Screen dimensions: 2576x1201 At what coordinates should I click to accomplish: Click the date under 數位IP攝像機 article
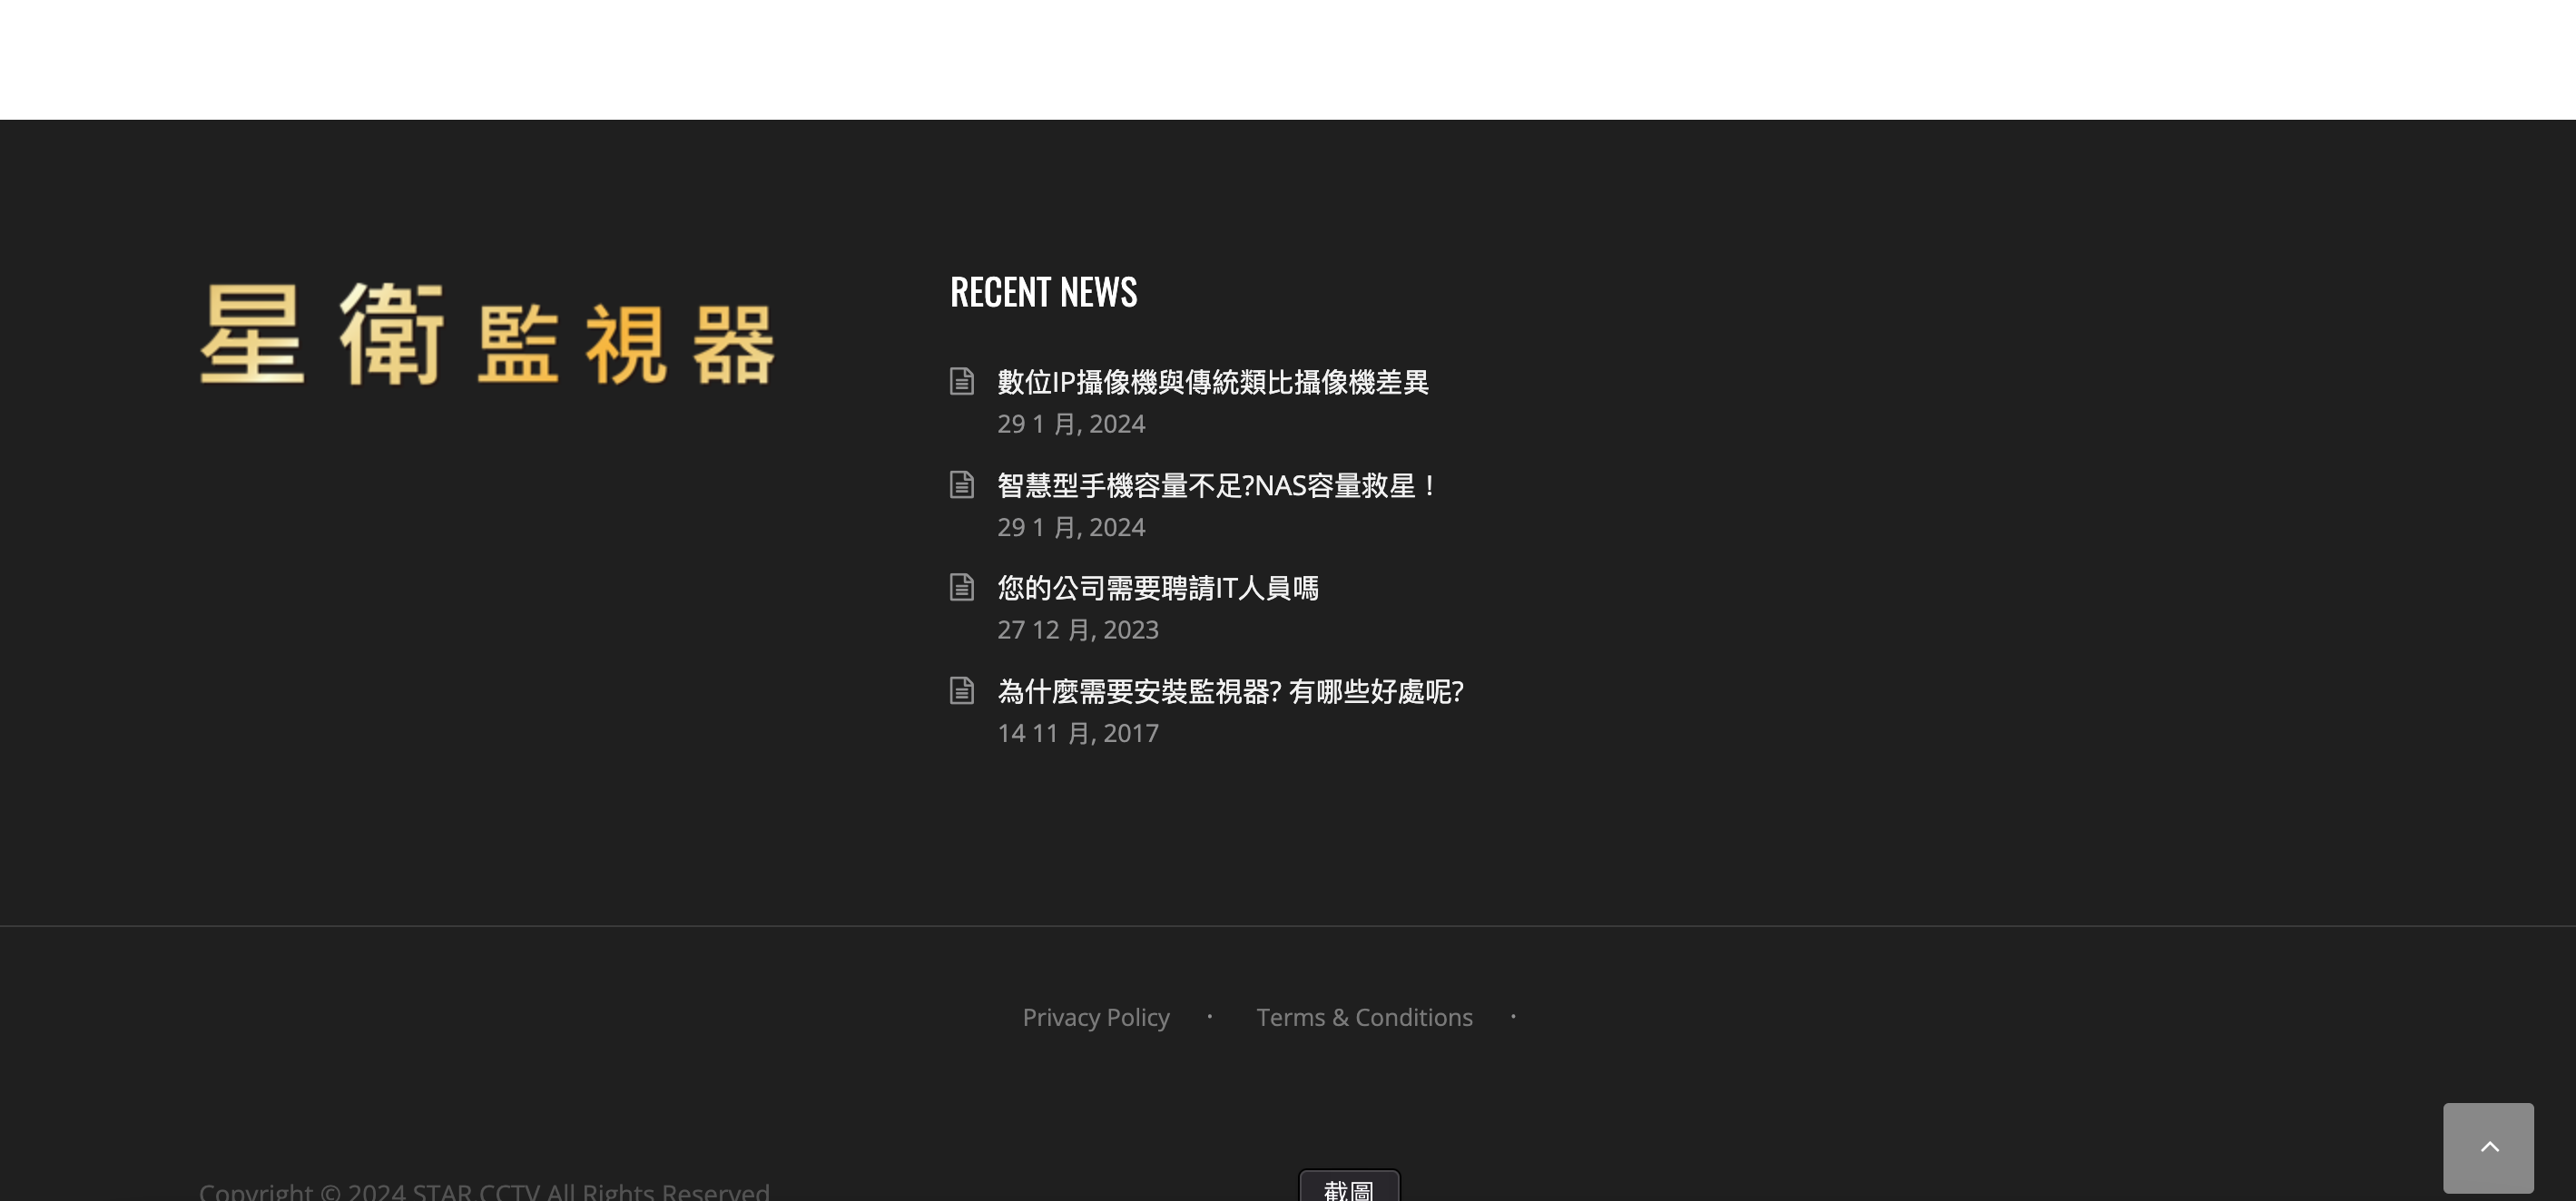tap(1070, 425)
